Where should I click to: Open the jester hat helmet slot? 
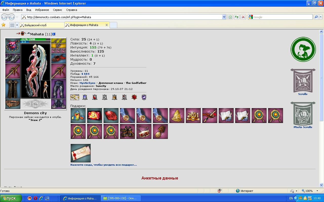click(13, 46)
